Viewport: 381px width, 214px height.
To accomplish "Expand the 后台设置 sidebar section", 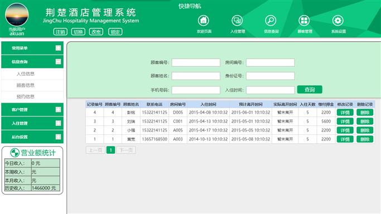I will [x=32, y=137].
